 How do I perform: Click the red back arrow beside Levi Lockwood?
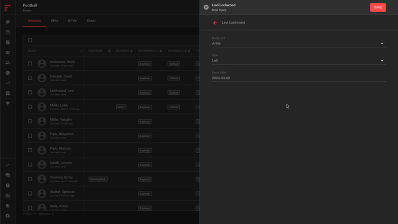215,23
